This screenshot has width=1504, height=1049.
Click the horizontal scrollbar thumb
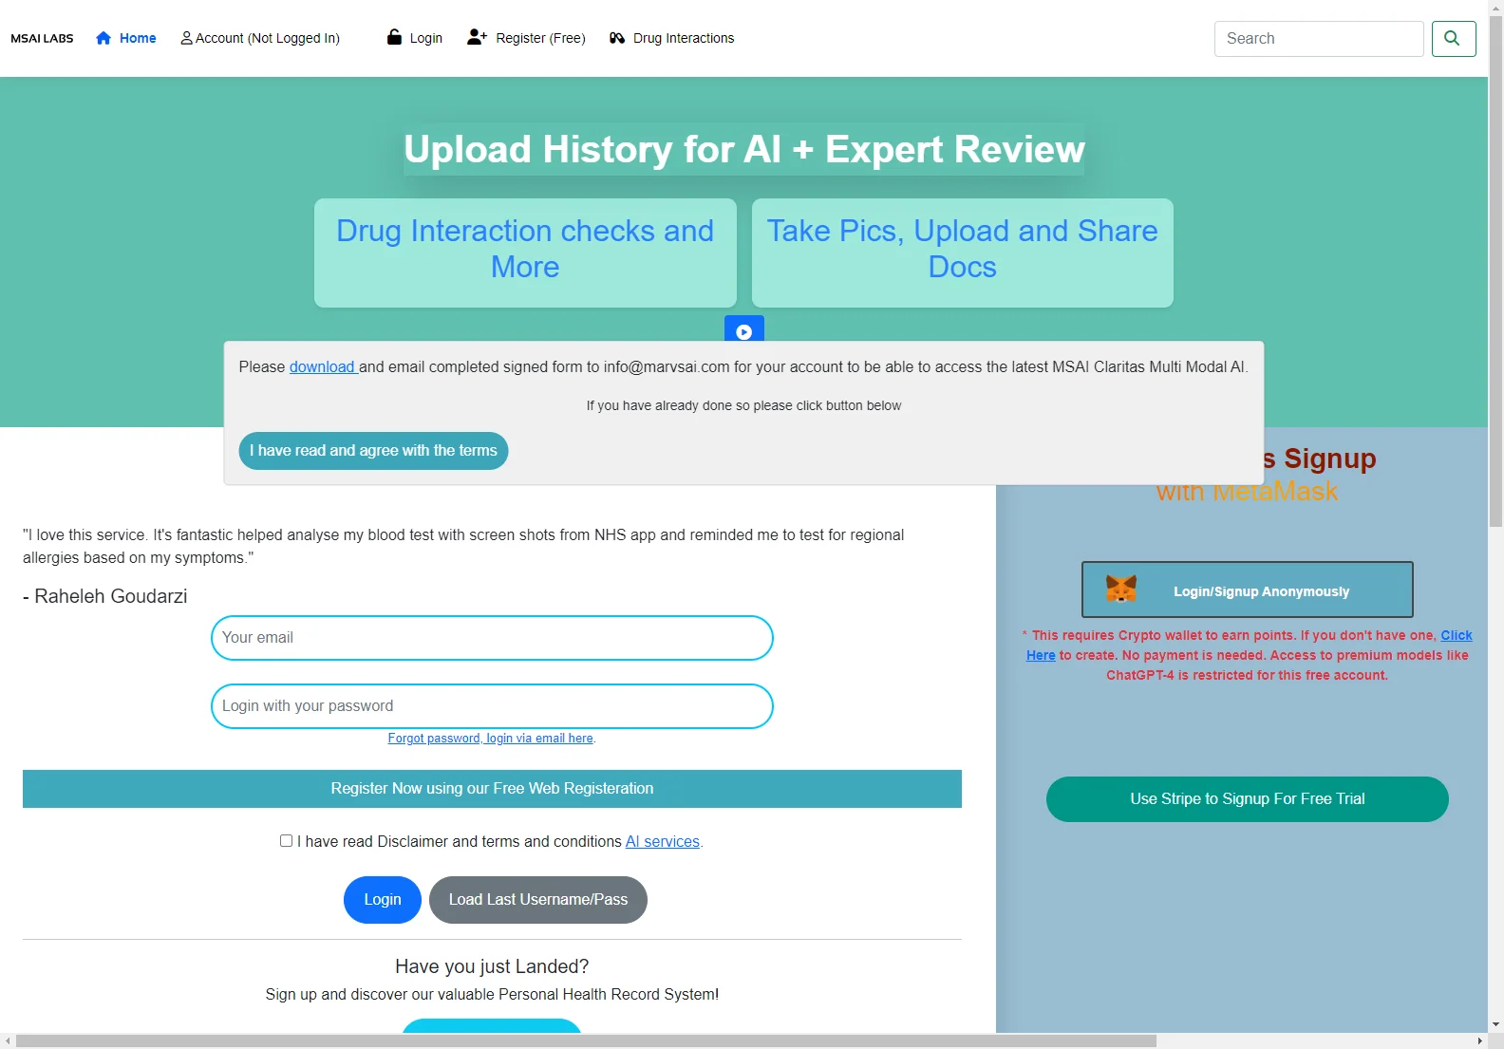(x=586, y=1041)
